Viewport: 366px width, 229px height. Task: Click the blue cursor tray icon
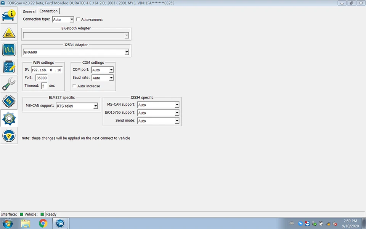(300, 224)
